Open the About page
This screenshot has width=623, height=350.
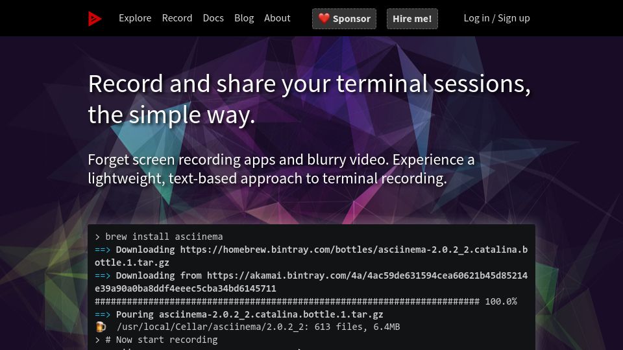click(277, 18)
